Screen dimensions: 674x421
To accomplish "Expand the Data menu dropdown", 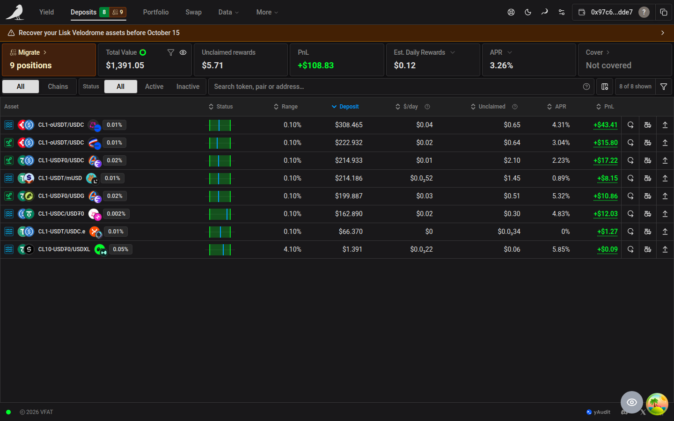I will tap(228, 12).
